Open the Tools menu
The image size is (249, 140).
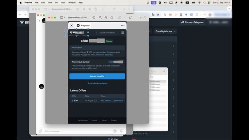coord(63,3)
